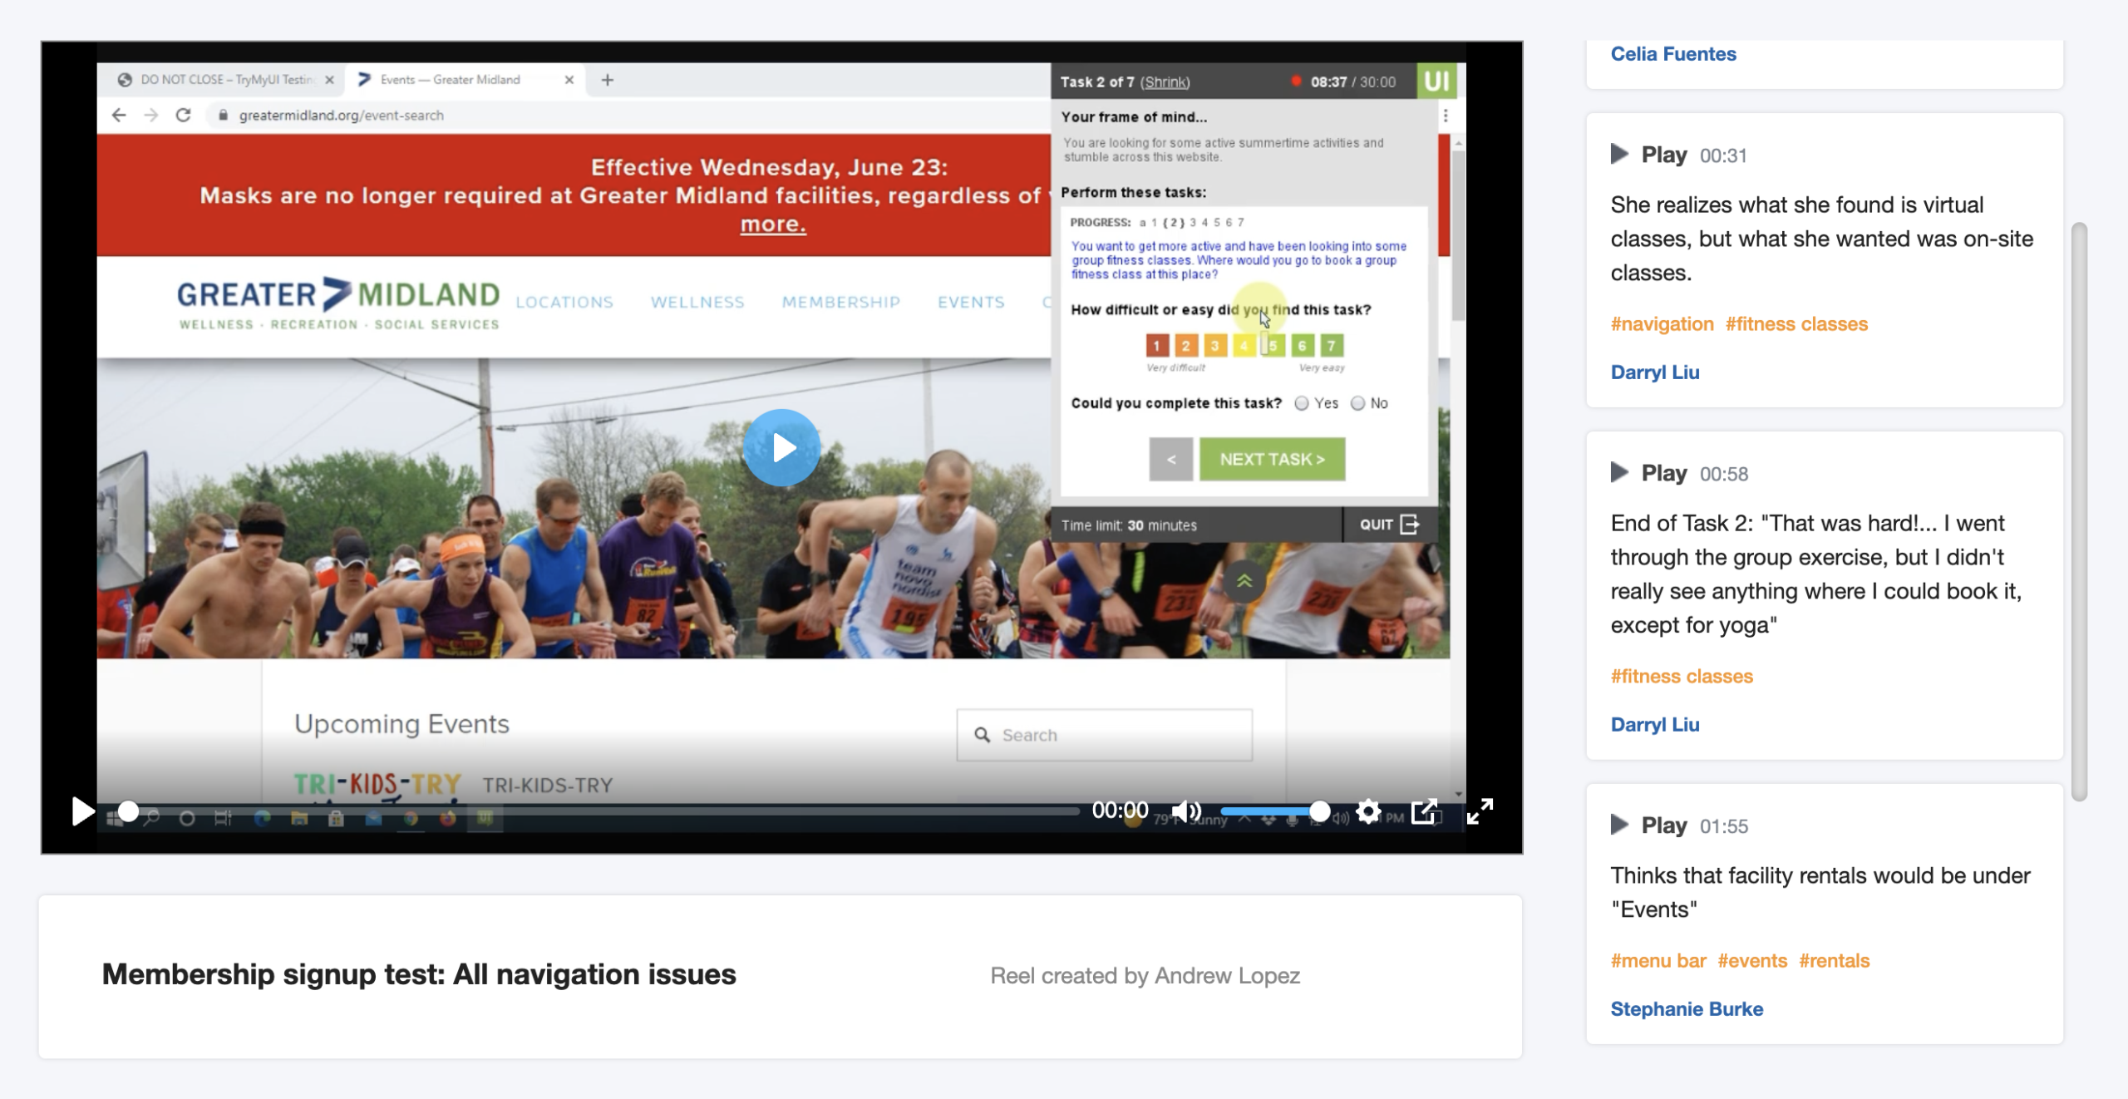This screenshot has height=1099, width=2128.
Task: Open the video player settings gear
Action: [1368, 811]
